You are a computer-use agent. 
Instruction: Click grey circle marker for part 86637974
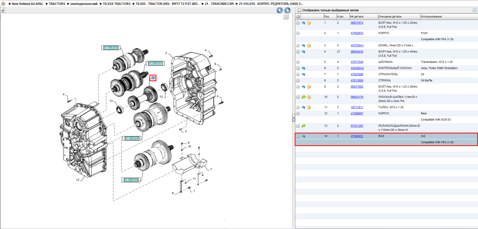(298, 23)
